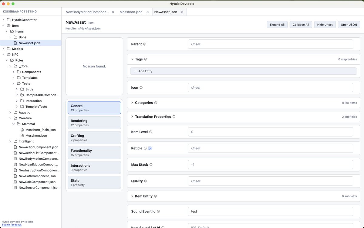Click the Item Level input field
This screenshot has width=364, height=228.
271,132
